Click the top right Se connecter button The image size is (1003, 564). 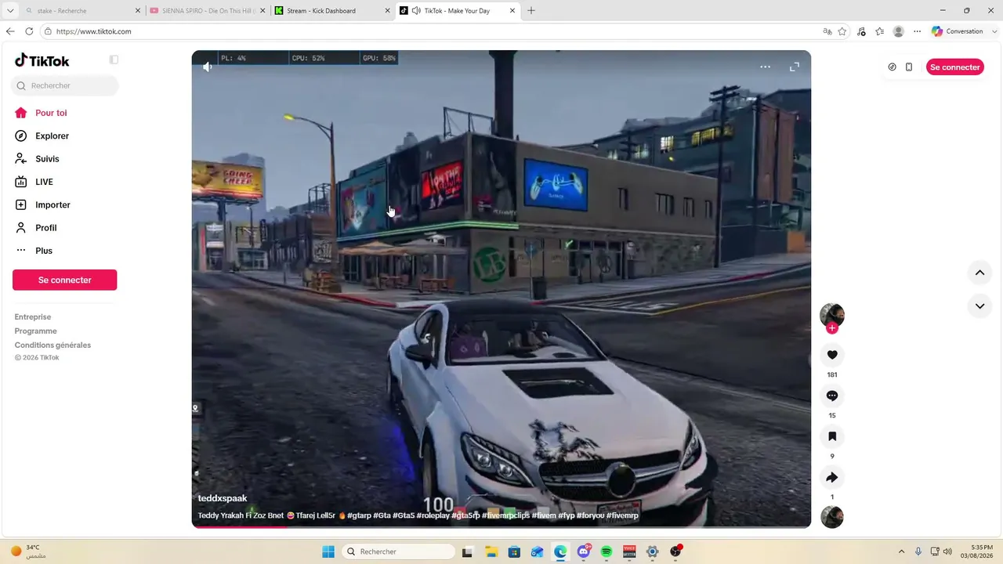(955, 67)
